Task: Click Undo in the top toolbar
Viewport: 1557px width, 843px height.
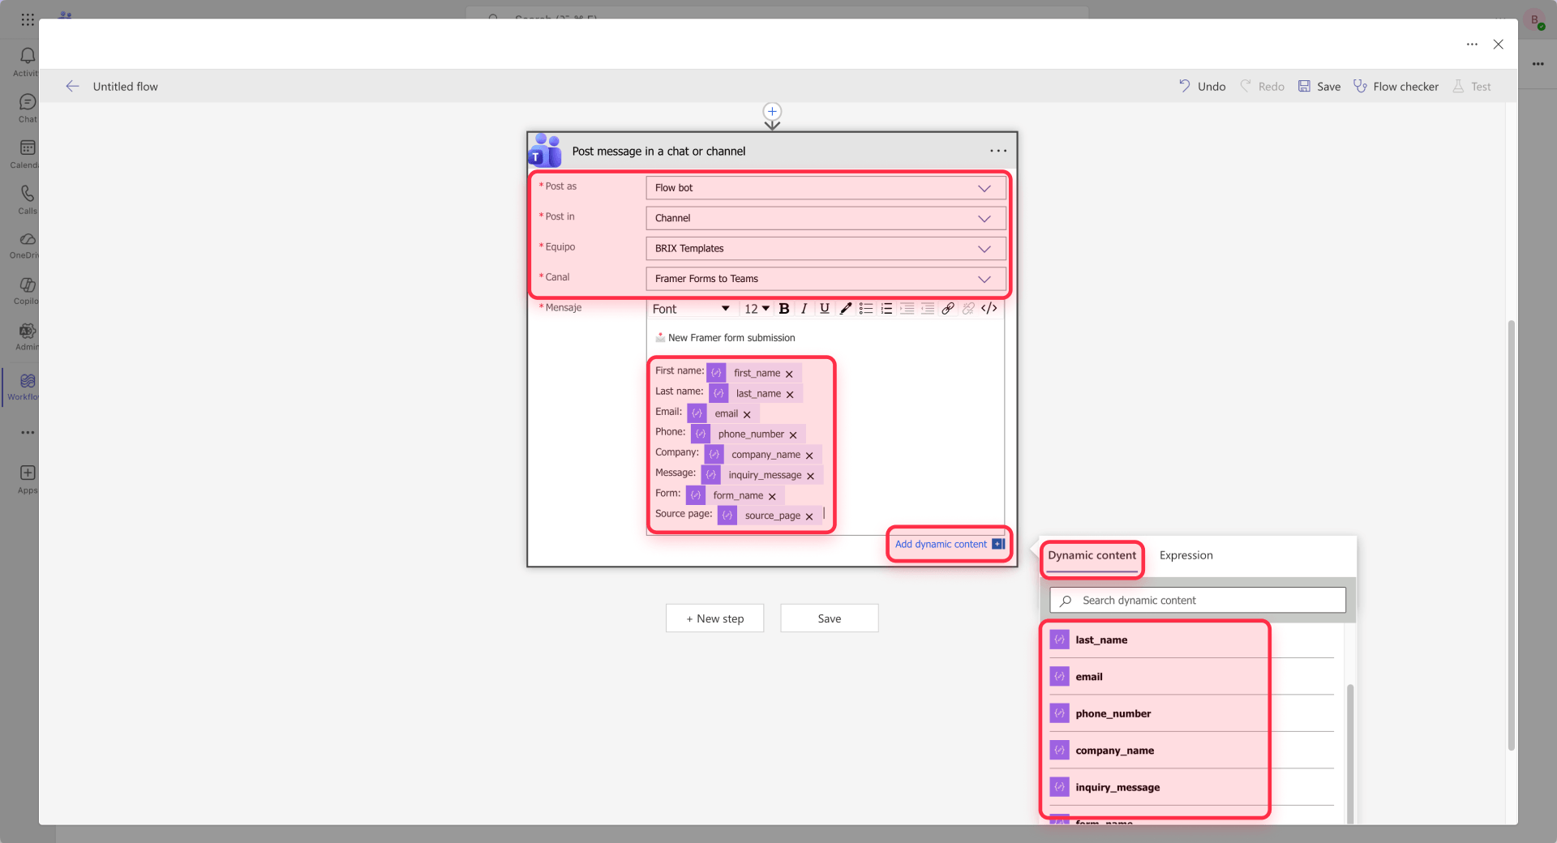Action: click(x=1202, y=86)
